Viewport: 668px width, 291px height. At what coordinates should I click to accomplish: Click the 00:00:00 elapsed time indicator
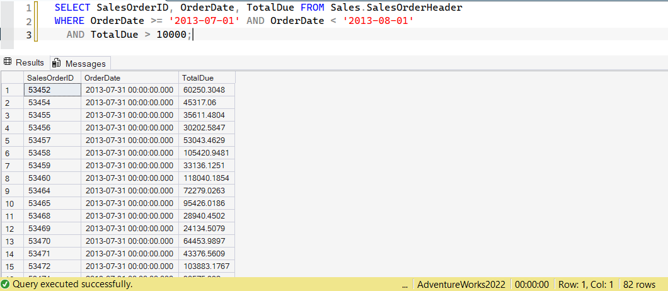point(532,284)
